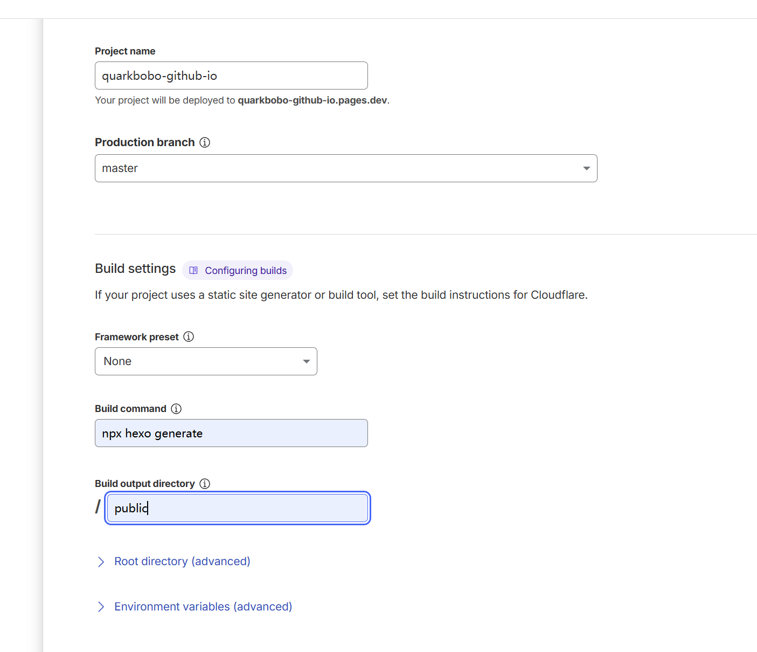Click the book icon beside Configuring builds
The height and width of the screenshot is (652, 757).
pos(193,271)
